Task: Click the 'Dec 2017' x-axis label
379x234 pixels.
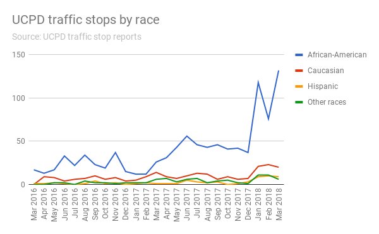Action: coord(248,204)
